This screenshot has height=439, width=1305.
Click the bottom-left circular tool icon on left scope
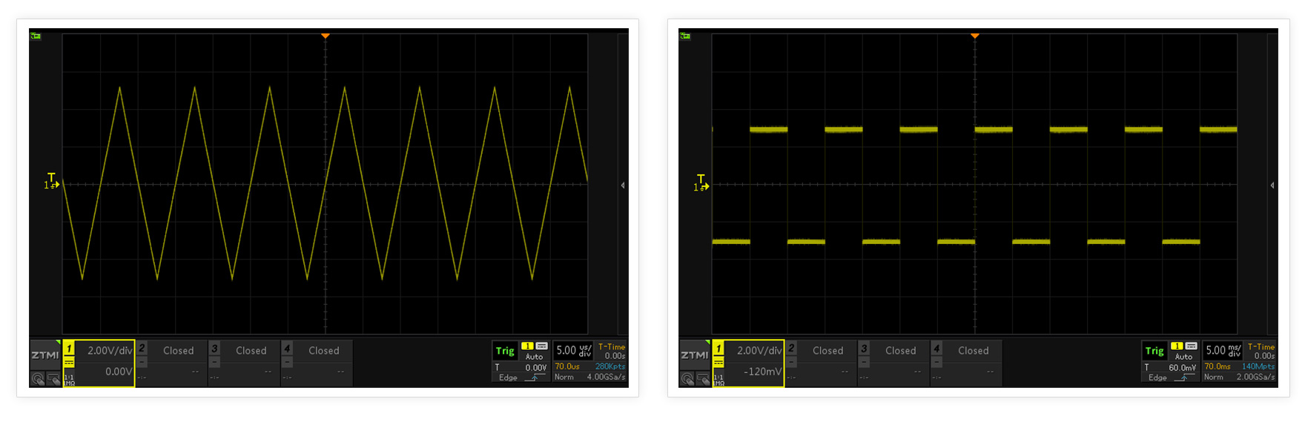click(38, 379)
